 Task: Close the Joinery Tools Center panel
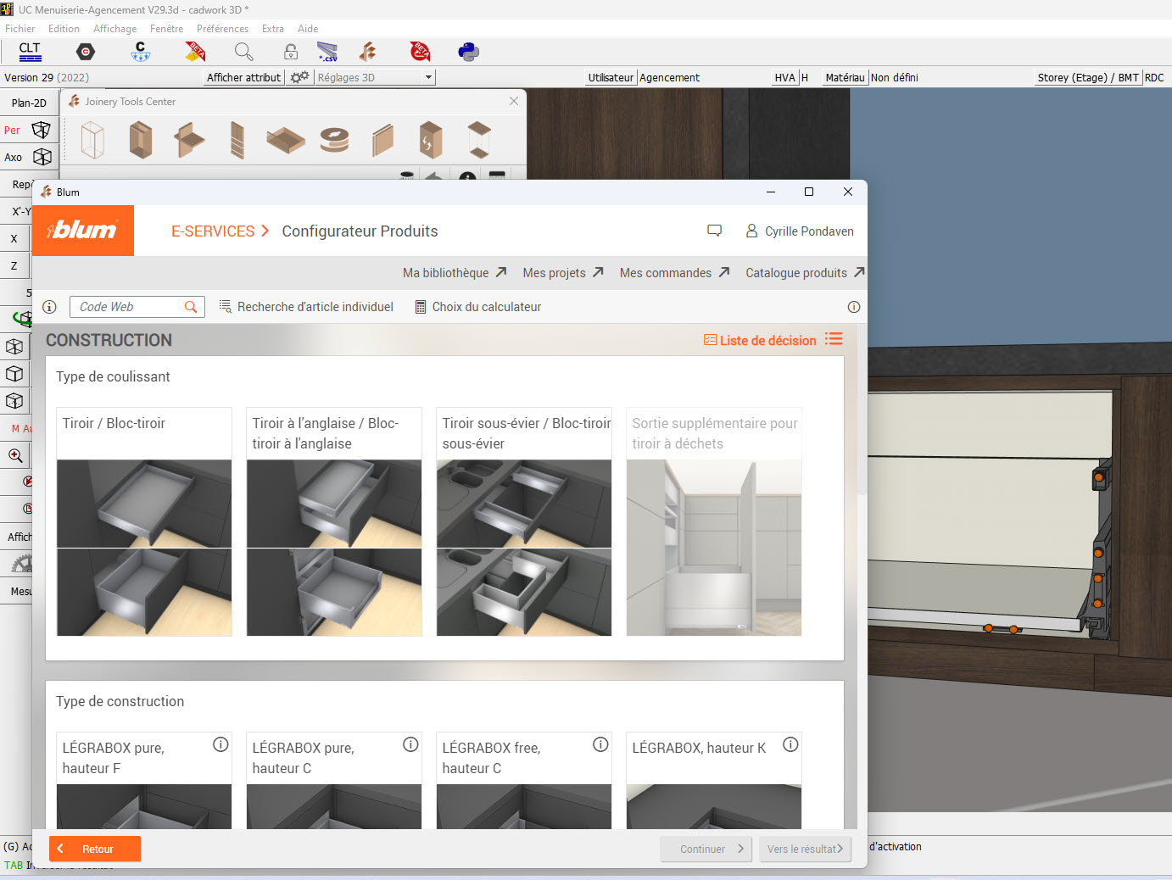pos(514,101)
